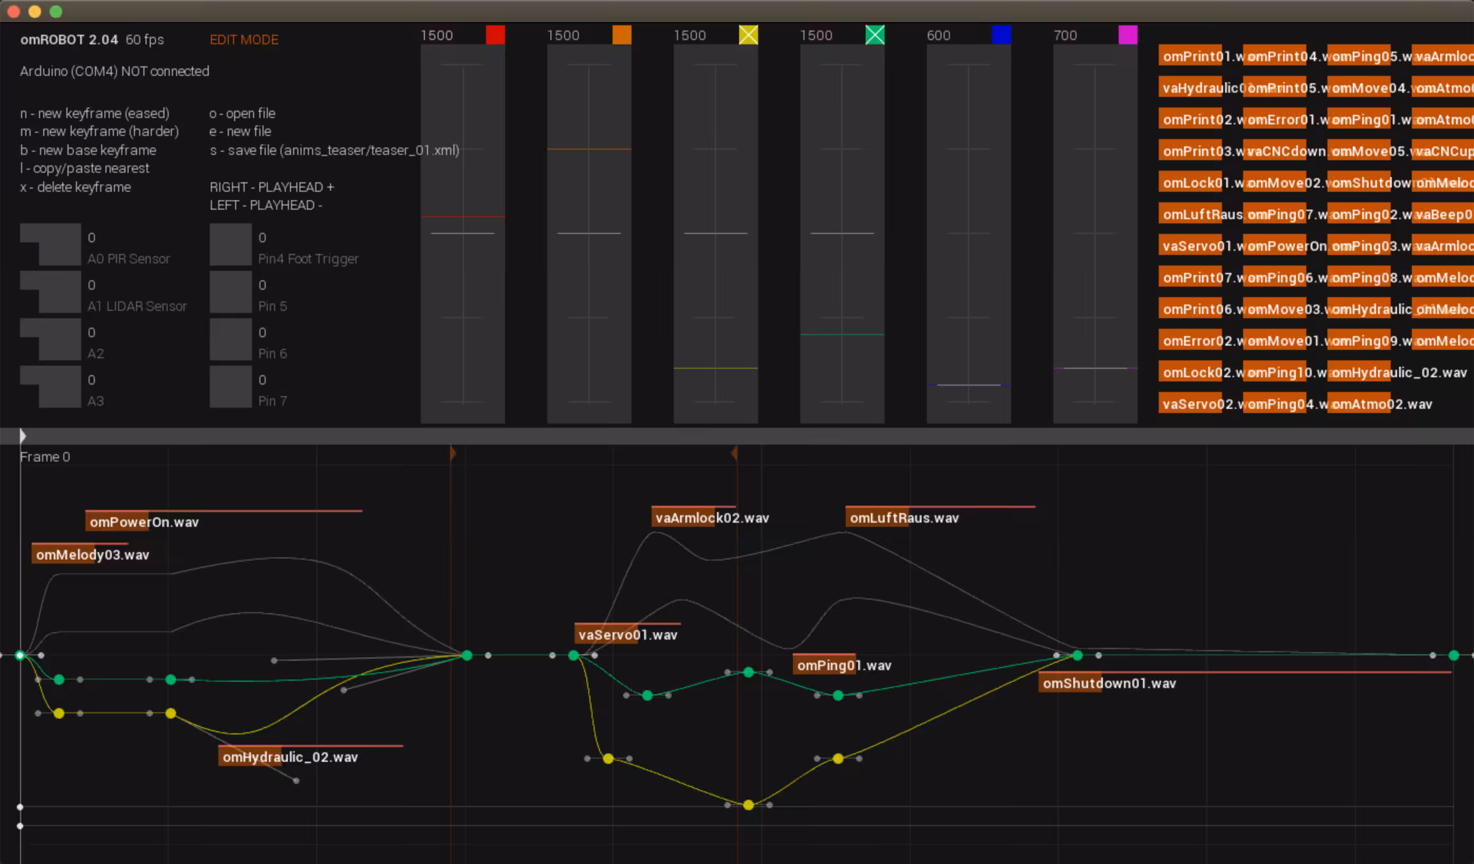Click the omPrint07 sound button
1474x864 pixels.
click(x=1190, y=277)
